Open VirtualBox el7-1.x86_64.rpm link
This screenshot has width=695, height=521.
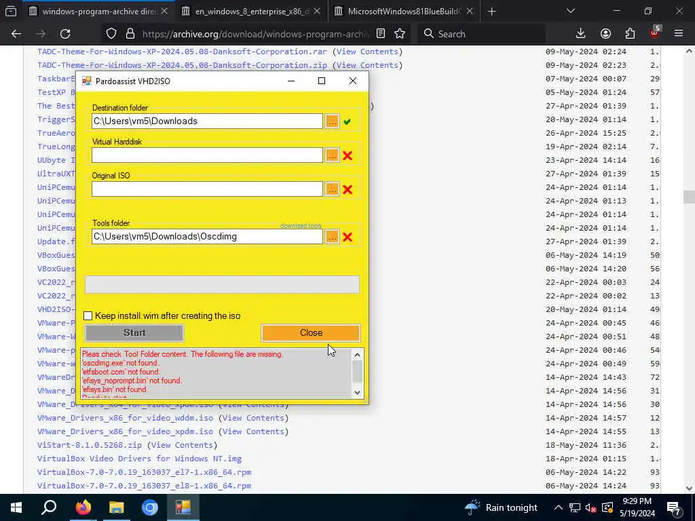[144, 472]
